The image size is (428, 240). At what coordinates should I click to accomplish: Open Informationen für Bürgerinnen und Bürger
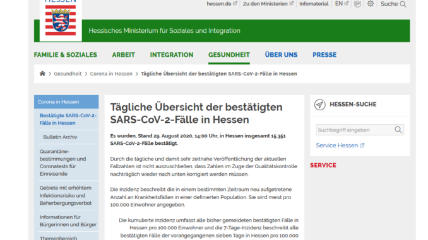point(68,220)
